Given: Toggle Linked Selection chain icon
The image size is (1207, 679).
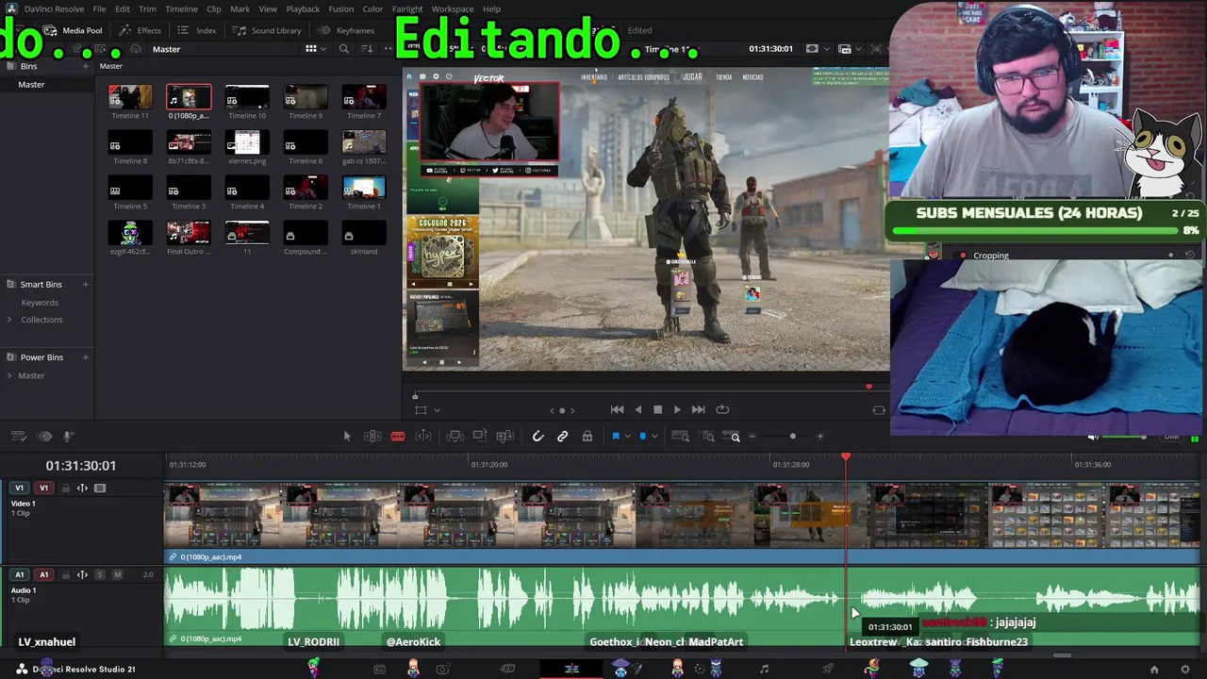Looking at the screenshot, I should coord(562,436).
